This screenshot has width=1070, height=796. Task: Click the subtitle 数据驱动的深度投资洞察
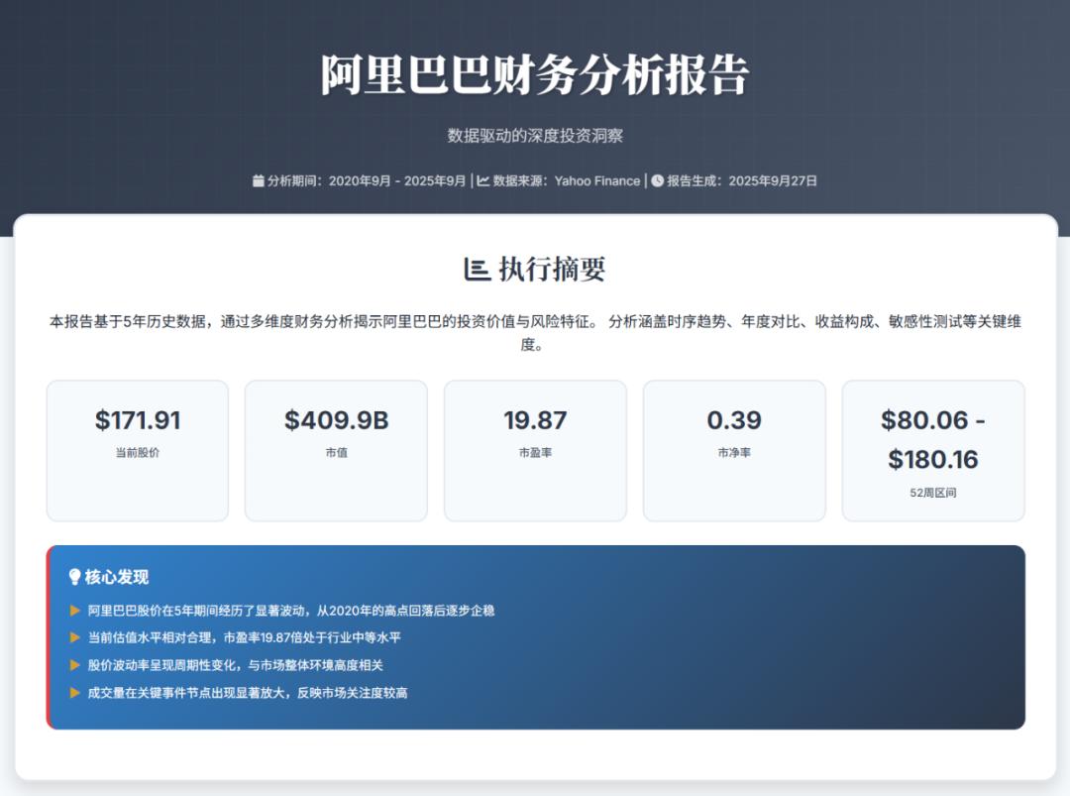coord(535,136)
